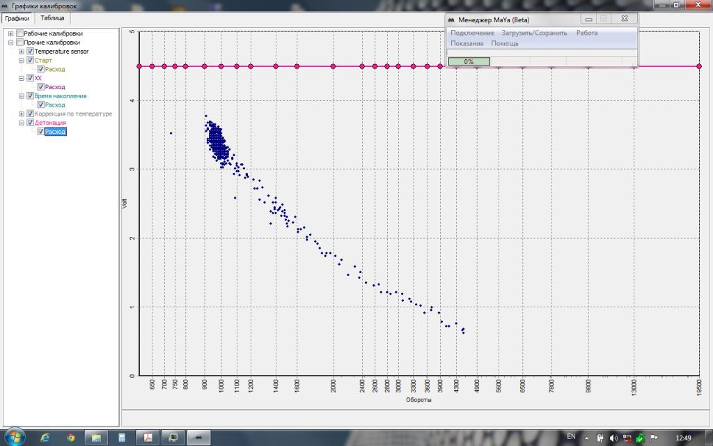Click the taskbar clock 12:49

click(x=683, y=438)
